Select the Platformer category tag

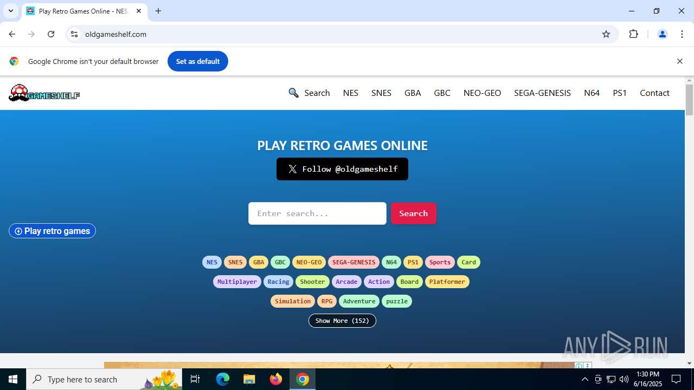[447, 282]
